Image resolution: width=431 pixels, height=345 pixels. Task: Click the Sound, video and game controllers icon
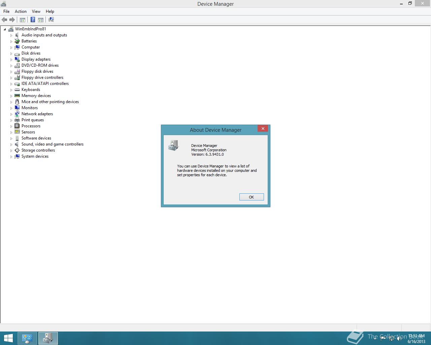click(x=17, y=144)
